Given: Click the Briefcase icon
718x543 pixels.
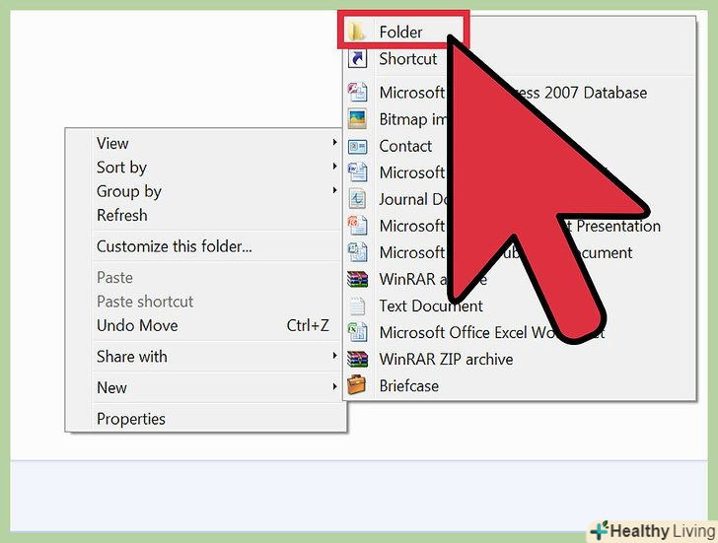Looking at the screenshot, I should pyautogui.click(x=357, y=385).
